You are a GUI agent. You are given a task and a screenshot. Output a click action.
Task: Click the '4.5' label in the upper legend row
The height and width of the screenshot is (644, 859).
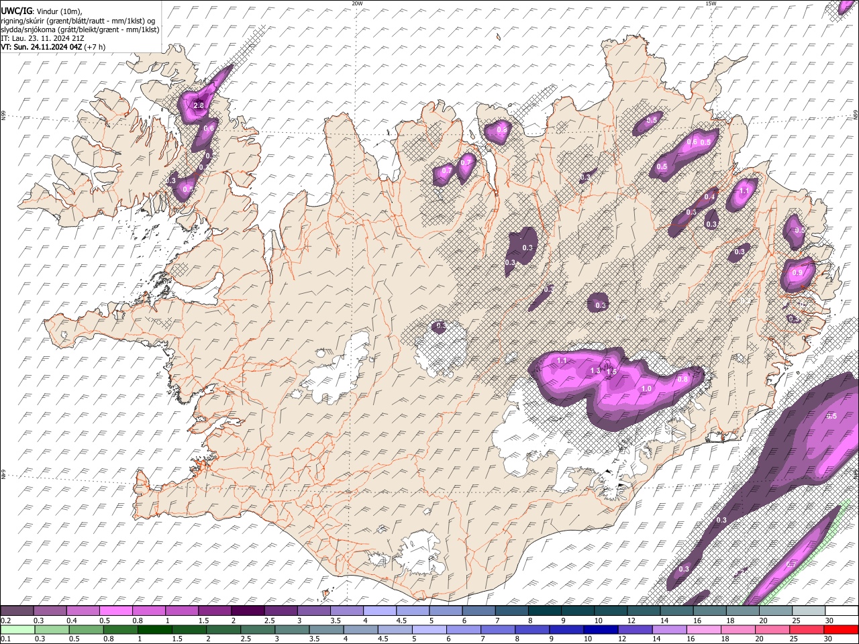pos(401,621)
